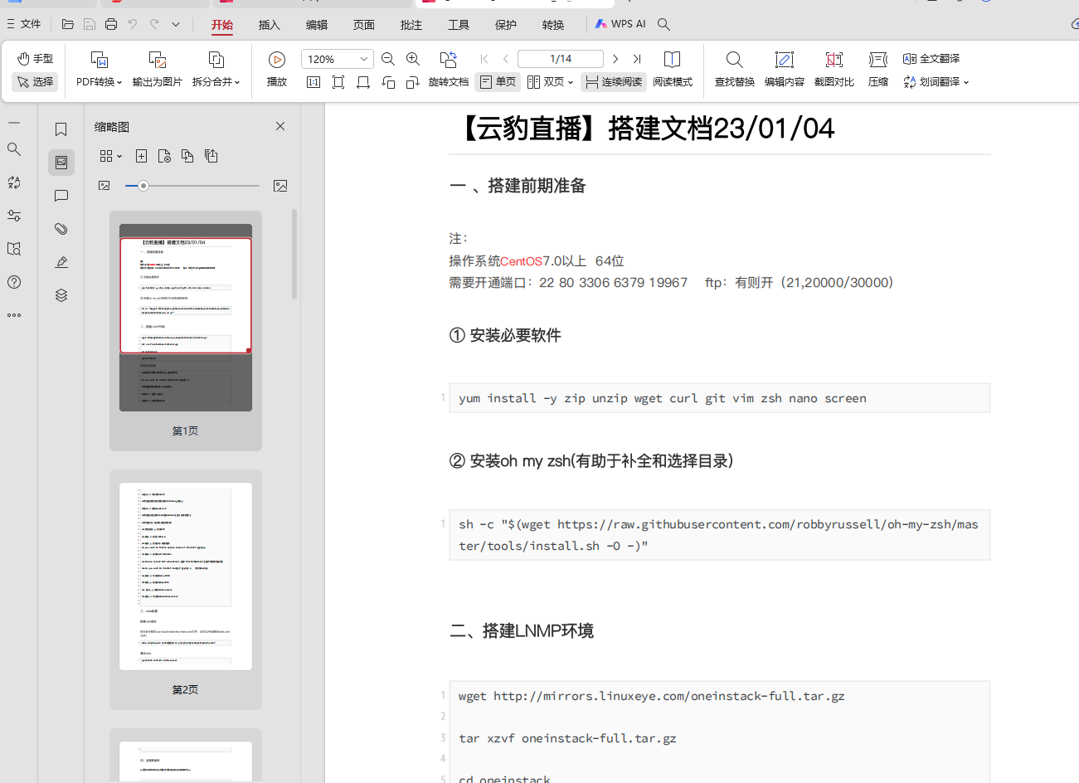Image resolution: width=1079 pixels, height=783 pixels.
Task: Click the 旋转文档 rotate document icon
Action: tap(449, 59)
